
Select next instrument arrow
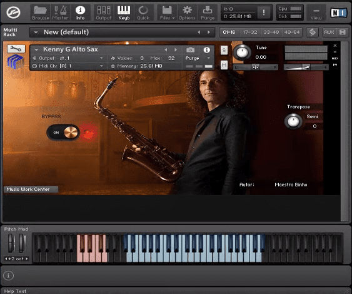click(x=176, y=49)
